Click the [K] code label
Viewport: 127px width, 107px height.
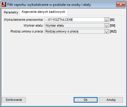click(112, 20)
